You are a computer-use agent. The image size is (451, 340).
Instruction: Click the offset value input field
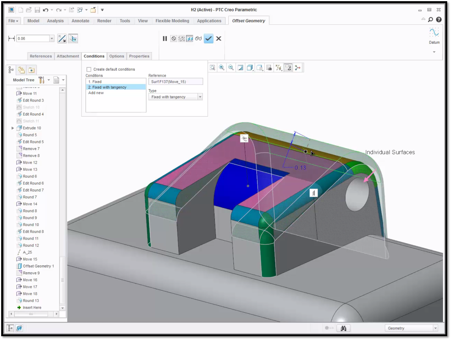click(33, 39)
